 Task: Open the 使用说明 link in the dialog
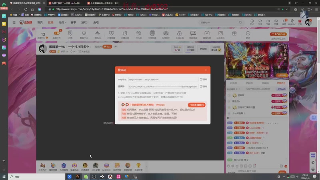tap(160, 105)
